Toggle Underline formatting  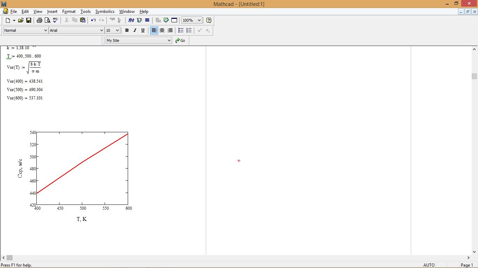[143, 30]
